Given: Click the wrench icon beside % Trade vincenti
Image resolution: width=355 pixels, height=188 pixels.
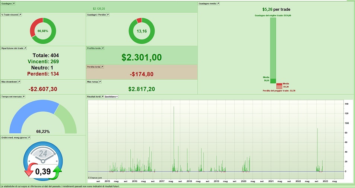Looking at the screenshot, I should point(20,15).
